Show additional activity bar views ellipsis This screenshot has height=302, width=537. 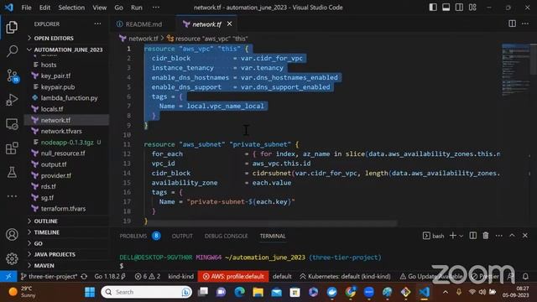pos(12,196)
